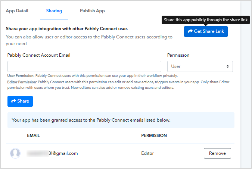Remove the gmail.com editor's access
This screenshot has height=169, width=252.
tap(217, 153)
